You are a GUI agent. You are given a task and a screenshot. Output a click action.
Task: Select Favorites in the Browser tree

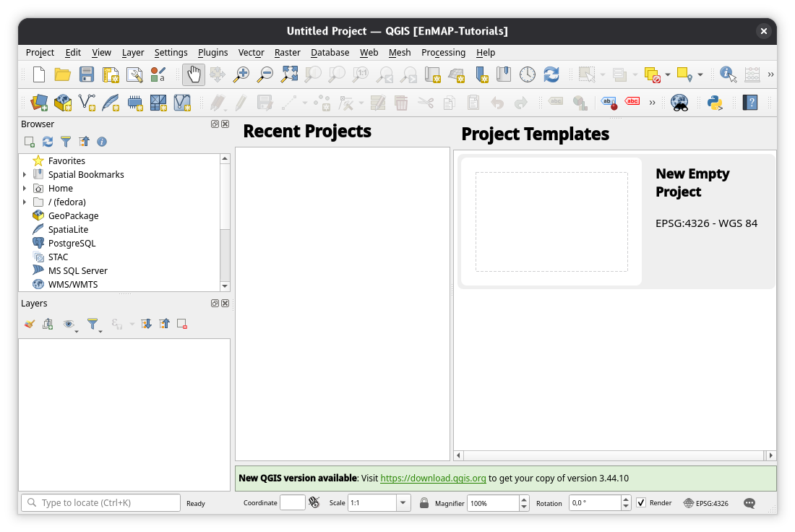66,160
